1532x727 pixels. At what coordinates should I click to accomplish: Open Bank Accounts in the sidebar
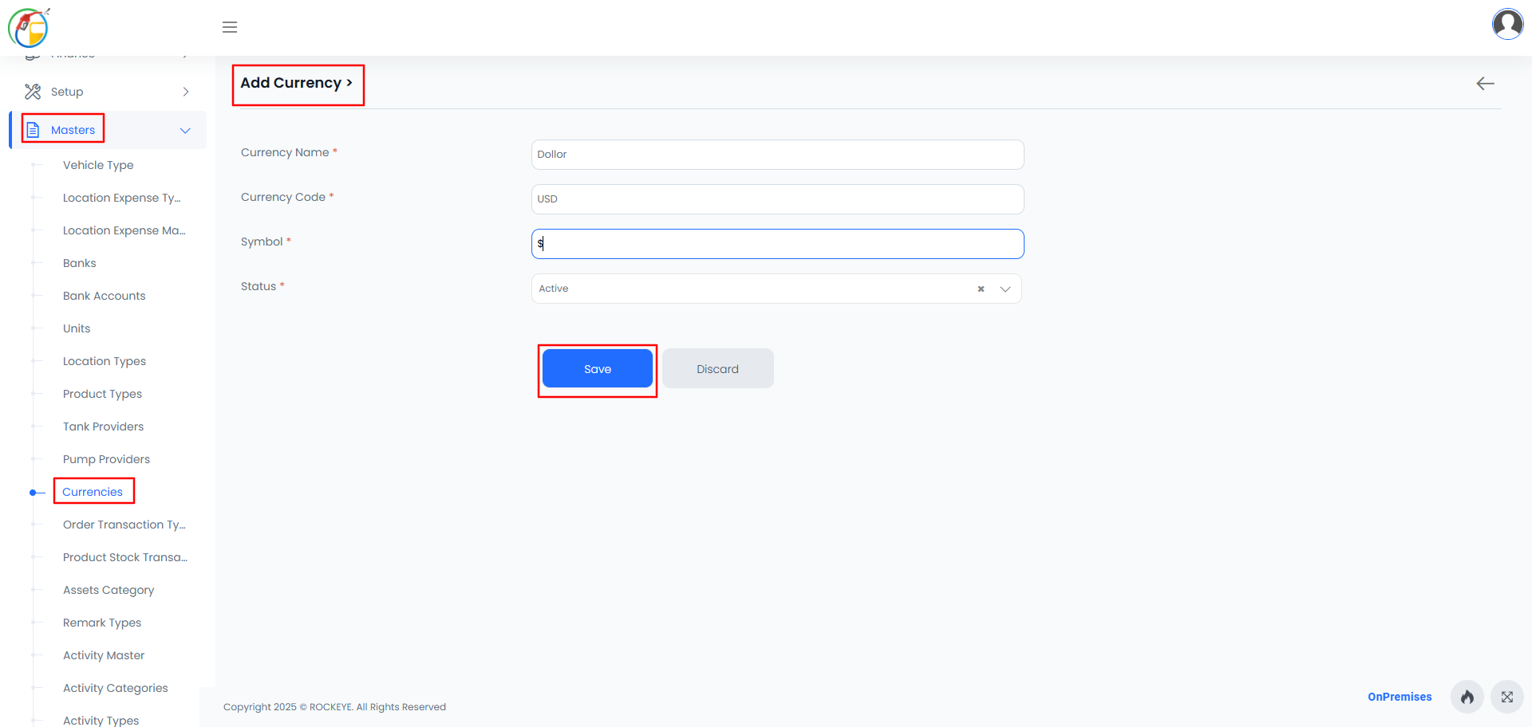coord(105,296)
